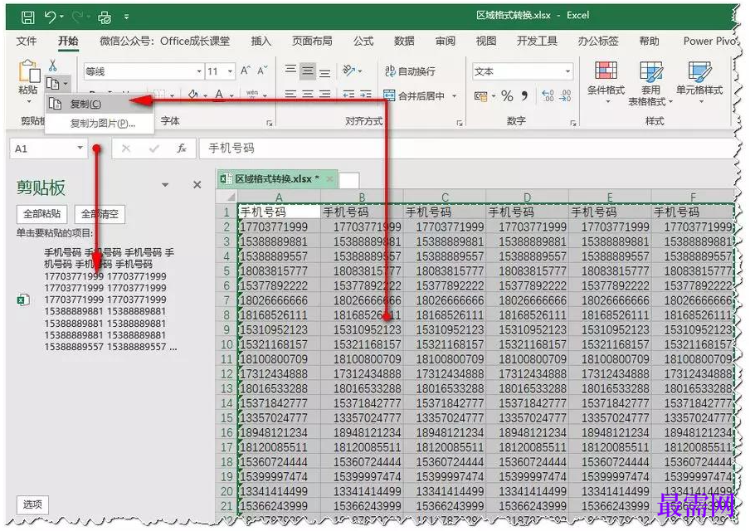Viewport: 750px width, 531px height.
Task: Click the 全部清空 button
Action: point(100,213)
